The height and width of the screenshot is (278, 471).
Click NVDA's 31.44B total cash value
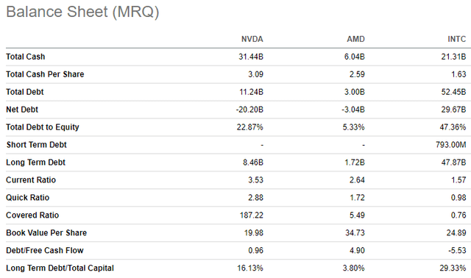[x=251, y=57]
